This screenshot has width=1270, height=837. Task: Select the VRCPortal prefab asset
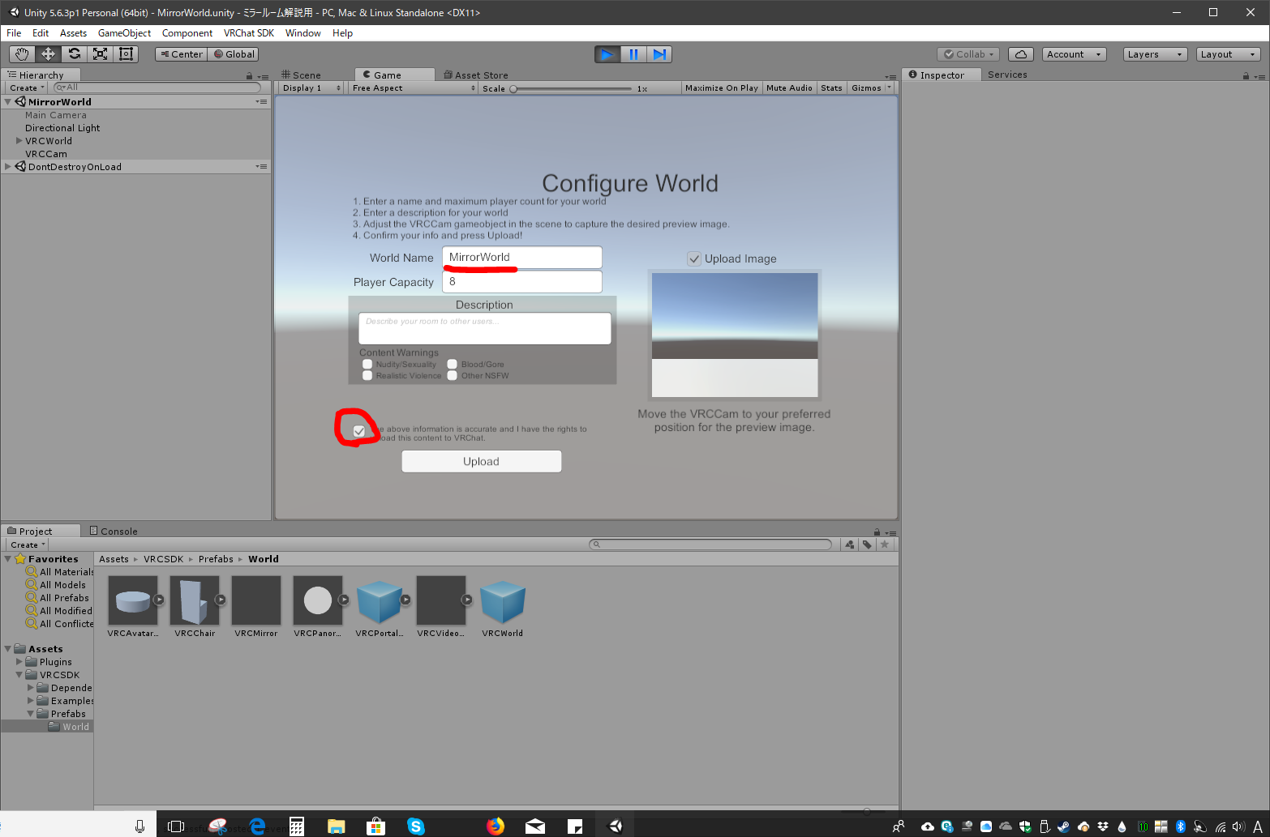(x=380, y=607)
